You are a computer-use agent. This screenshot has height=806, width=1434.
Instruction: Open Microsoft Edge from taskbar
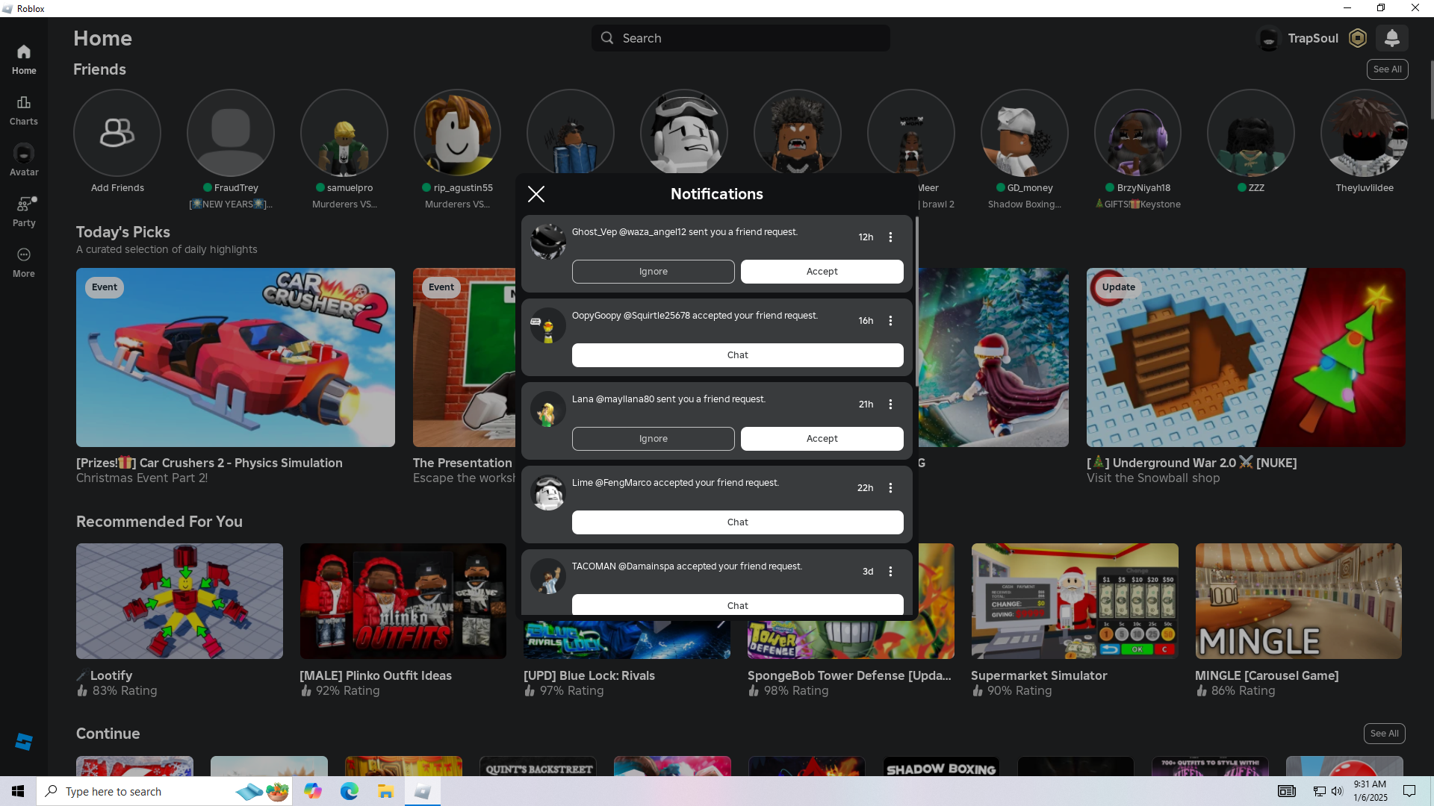[349, 791]
